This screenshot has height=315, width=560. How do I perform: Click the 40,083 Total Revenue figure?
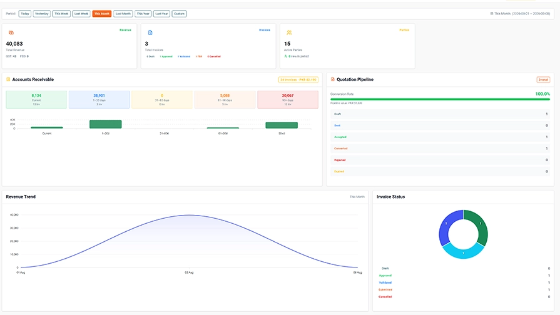click(14, 44)
